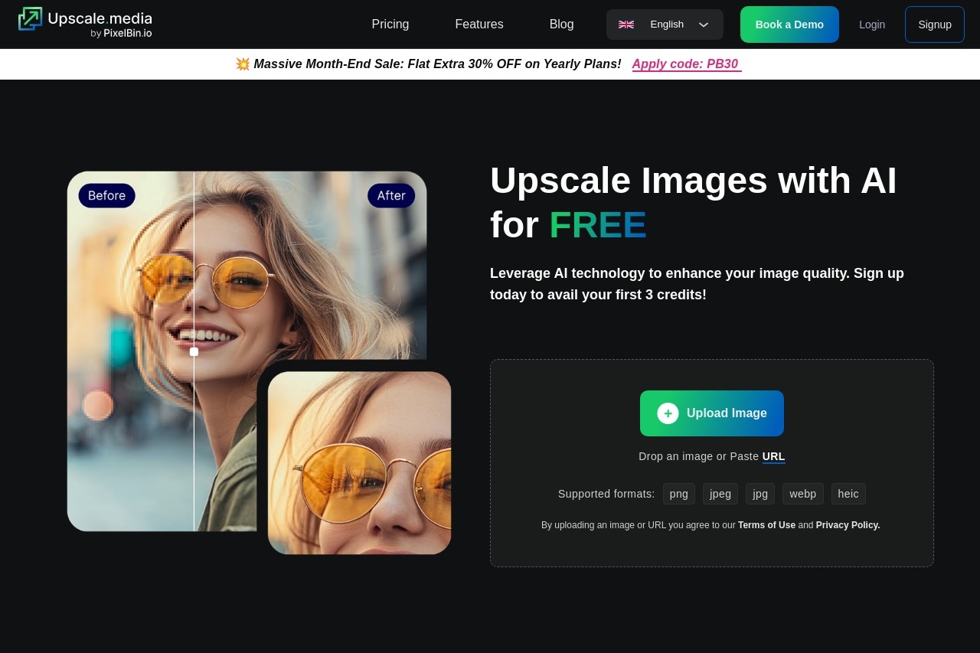Open the Blog menu item
This screenshot has height=653, width=980.
tap(561, 24)
